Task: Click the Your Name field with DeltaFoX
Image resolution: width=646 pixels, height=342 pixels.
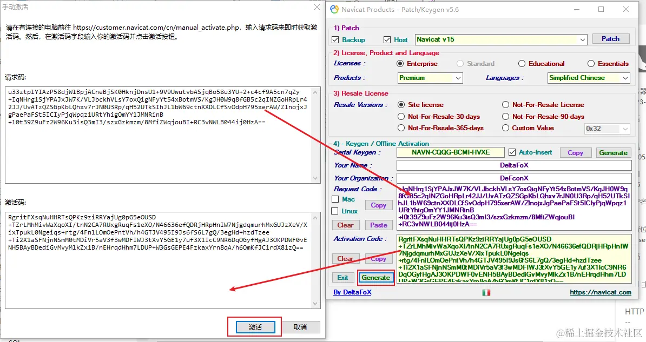Action: (514, 165)
